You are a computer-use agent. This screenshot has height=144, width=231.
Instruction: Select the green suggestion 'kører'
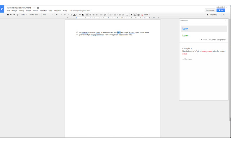pyautogui.click(x=186, y=35)
